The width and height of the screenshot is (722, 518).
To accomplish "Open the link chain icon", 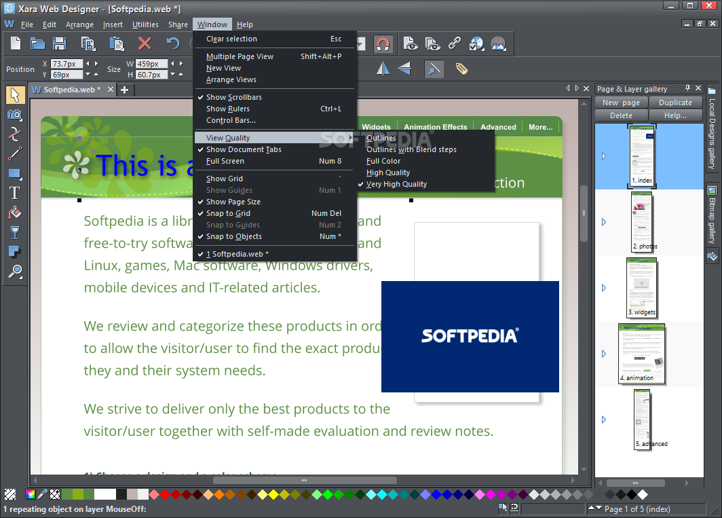I will [455, 43].
